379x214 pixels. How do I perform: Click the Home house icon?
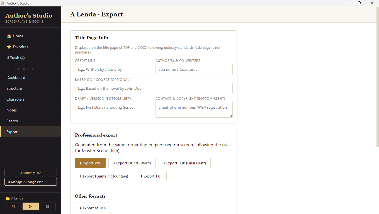9,36
